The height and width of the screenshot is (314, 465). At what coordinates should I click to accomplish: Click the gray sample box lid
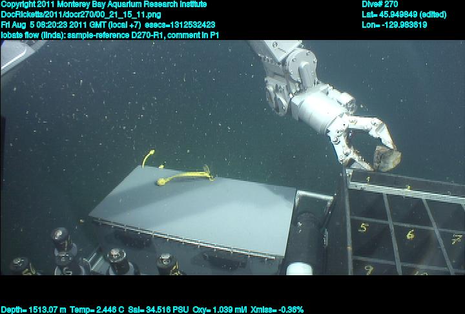tap(194, 210)
